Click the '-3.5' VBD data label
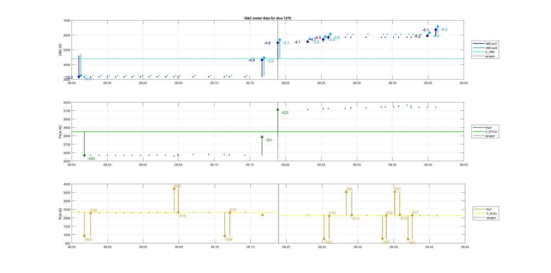 click(316, 42)
